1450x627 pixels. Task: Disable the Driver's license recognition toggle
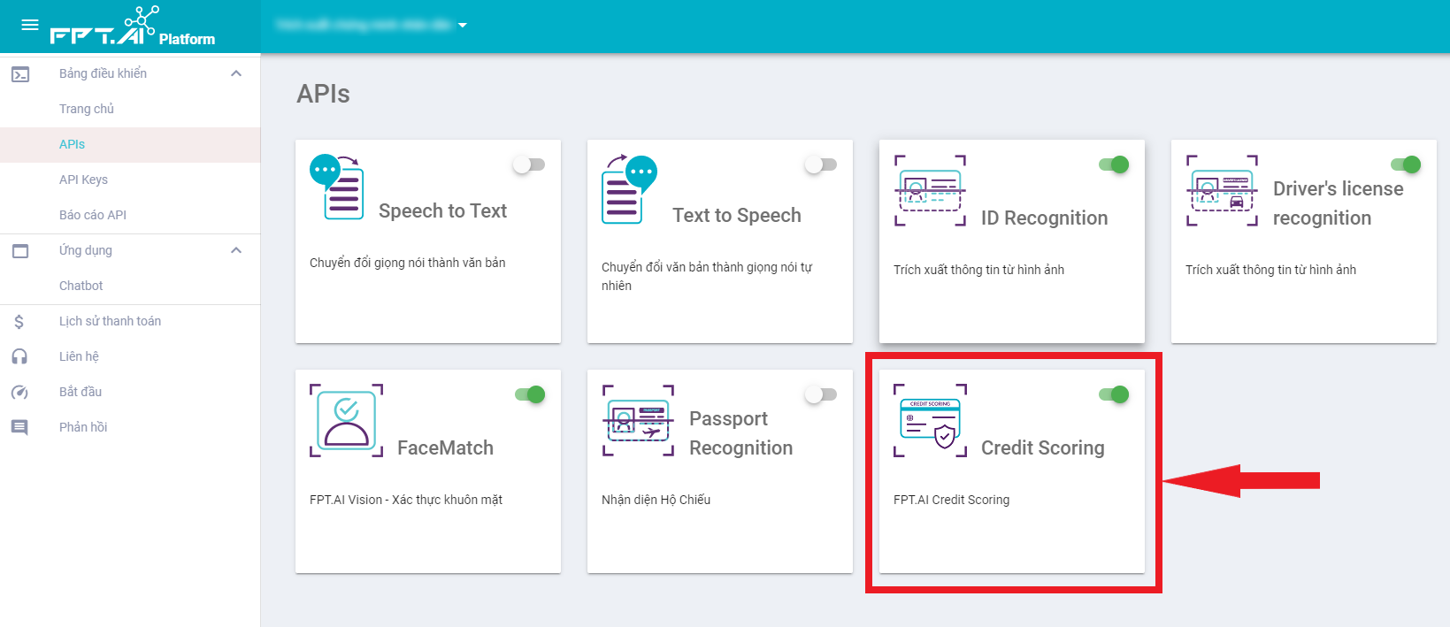click(x=1406, y=164)
